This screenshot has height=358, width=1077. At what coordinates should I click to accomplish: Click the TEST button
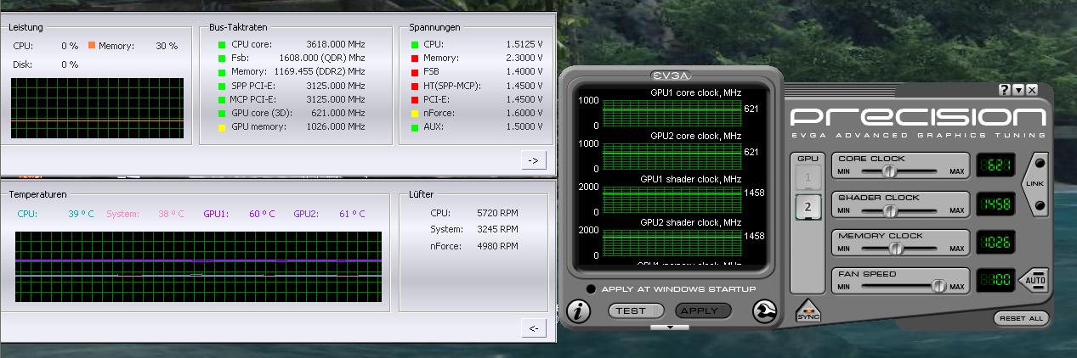[x=636, y=310]
